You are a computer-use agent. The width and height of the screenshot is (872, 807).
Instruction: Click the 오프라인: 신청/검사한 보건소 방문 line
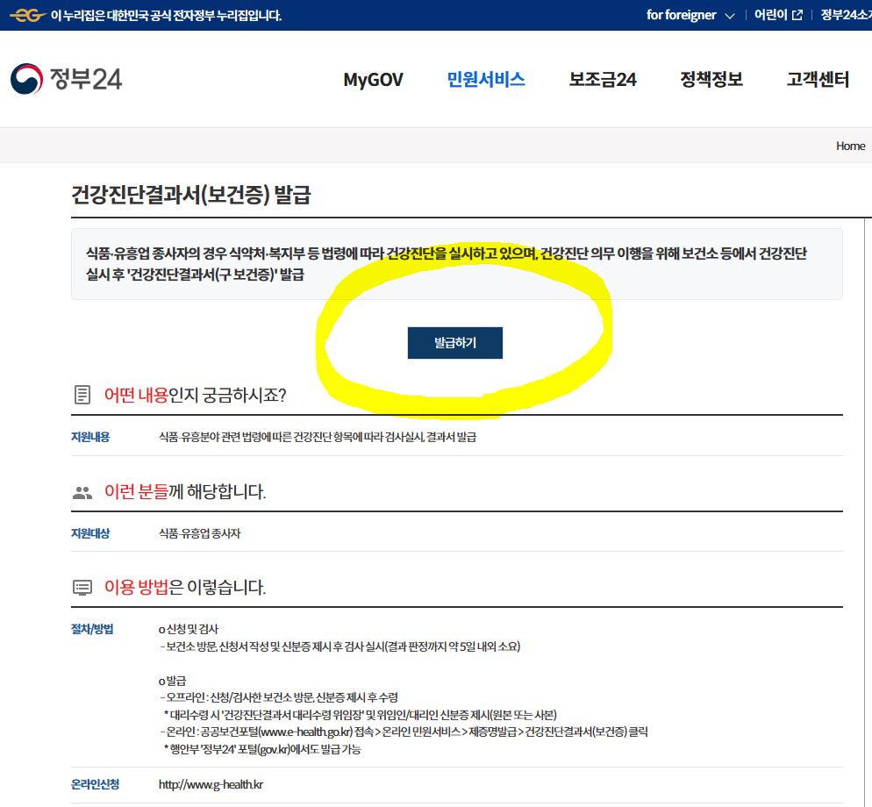(x=279, y=697)
